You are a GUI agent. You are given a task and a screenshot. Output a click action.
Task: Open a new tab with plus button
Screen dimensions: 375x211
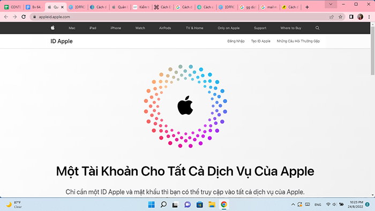[x=307, y=7]
